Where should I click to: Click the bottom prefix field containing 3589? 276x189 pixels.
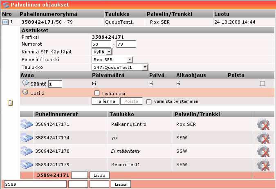tap(36, 184)
